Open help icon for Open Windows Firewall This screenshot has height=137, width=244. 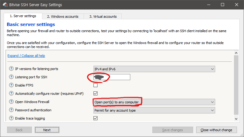tap(11, 102)
